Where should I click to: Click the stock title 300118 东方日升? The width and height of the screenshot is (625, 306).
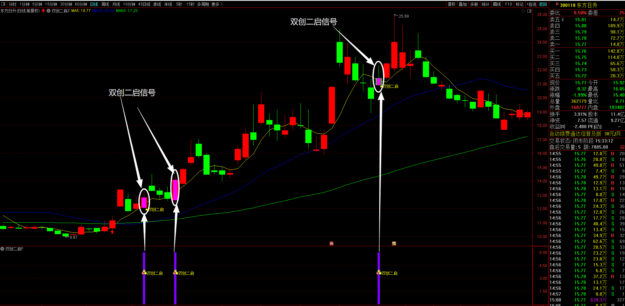point(578,5)
